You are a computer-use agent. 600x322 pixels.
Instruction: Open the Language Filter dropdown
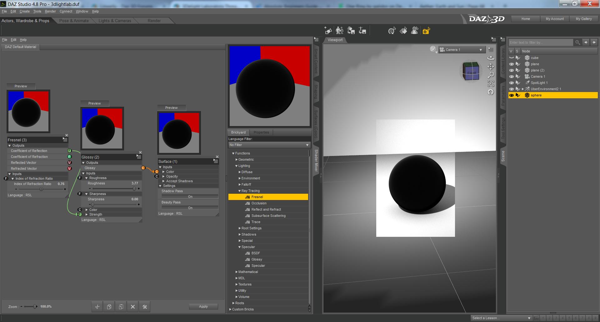point(269,145)
